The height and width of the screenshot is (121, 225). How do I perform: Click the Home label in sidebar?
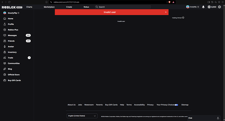pyautogui.click(x=10, y=18)
